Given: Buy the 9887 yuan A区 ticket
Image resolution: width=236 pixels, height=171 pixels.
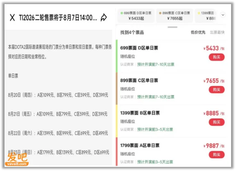Looking at the screenshot, I should [217, 155].
